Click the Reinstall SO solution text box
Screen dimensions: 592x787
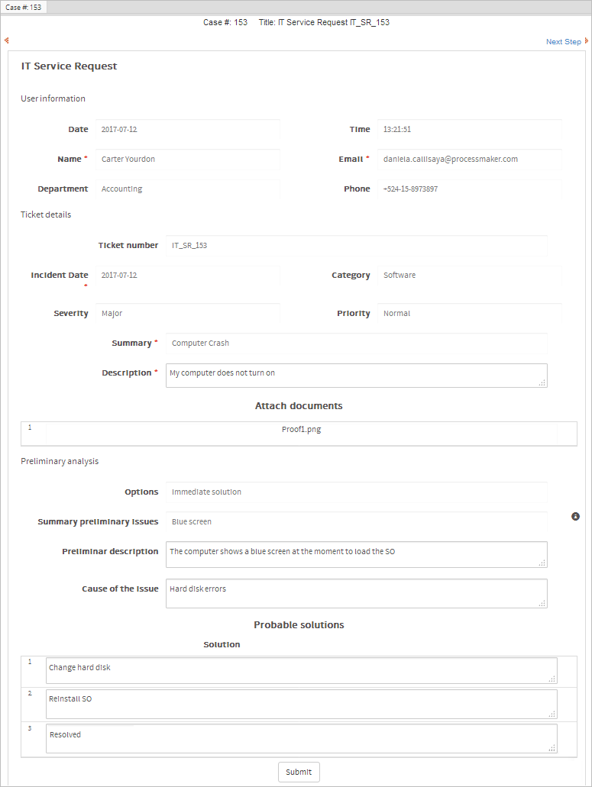coord(301,704)
